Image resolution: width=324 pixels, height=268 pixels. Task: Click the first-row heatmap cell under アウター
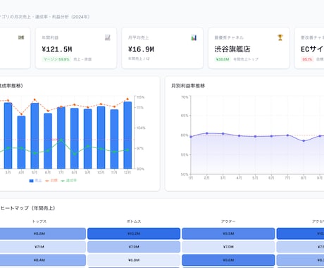click(x=228, y=233)
